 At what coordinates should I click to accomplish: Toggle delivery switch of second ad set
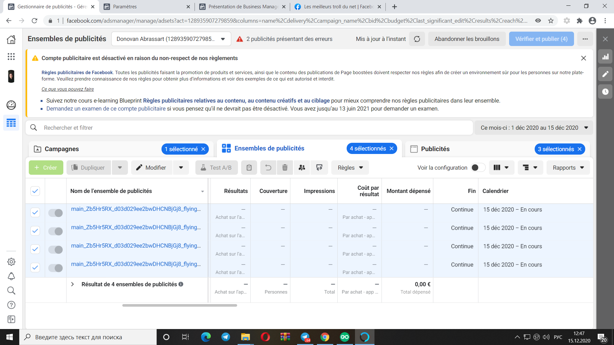pyautogui.click(x=56, y=231)
